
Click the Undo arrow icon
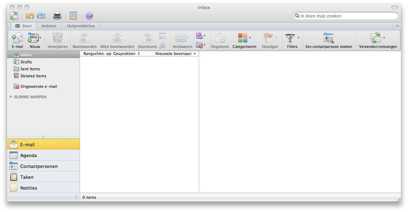(30, 16)
